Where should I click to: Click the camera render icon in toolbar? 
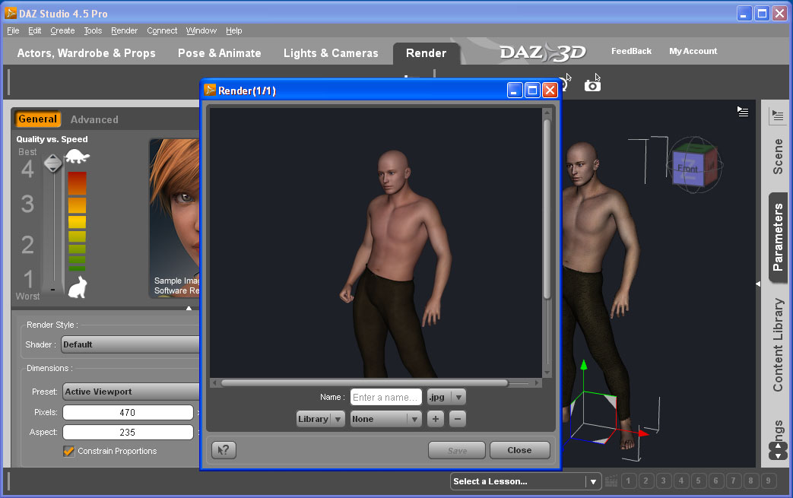click(592, 85)
